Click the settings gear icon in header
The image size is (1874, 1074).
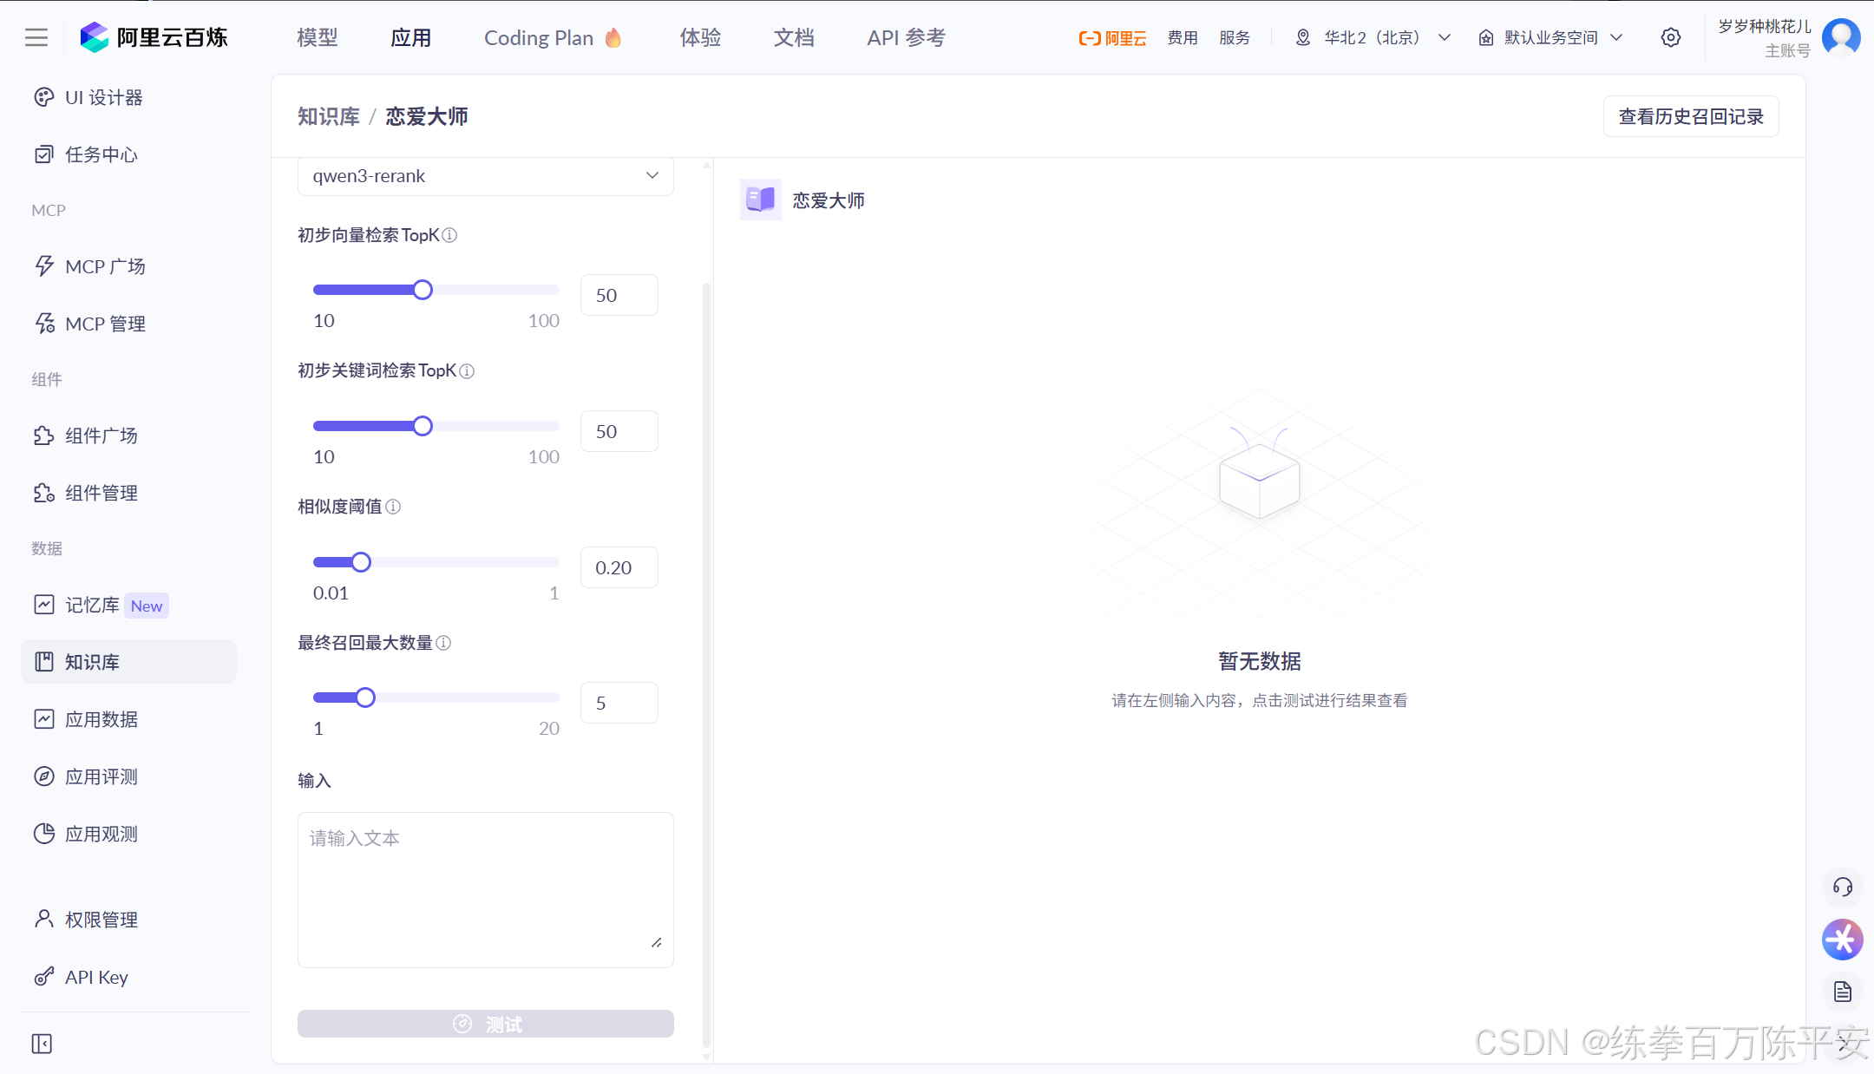[1670, 37]
